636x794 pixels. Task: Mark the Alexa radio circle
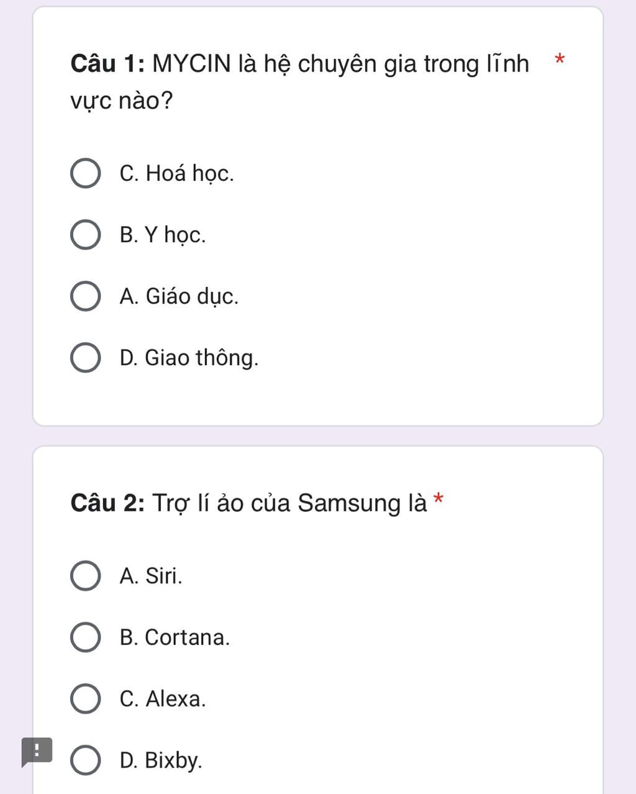tap(85, 699)
